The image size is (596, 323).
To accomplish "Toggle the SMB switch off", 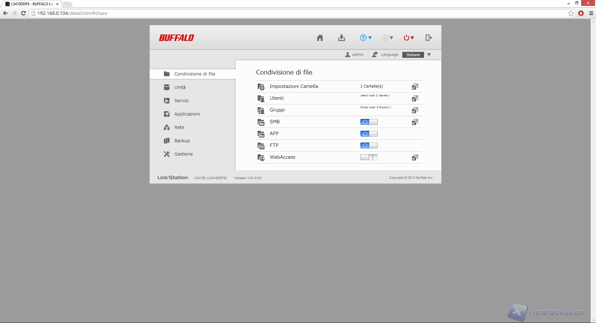I will click(369, 122).
